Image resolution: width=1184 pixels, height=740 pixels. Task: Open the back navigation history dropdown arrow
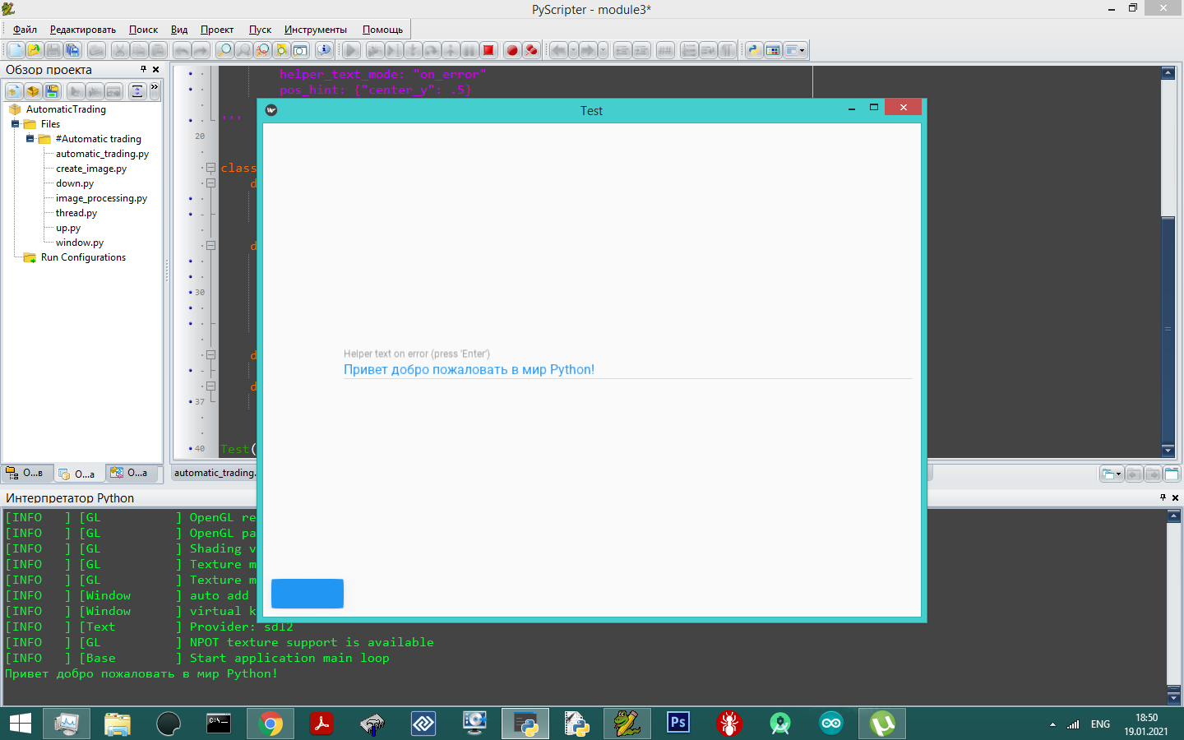coord(572,50)
